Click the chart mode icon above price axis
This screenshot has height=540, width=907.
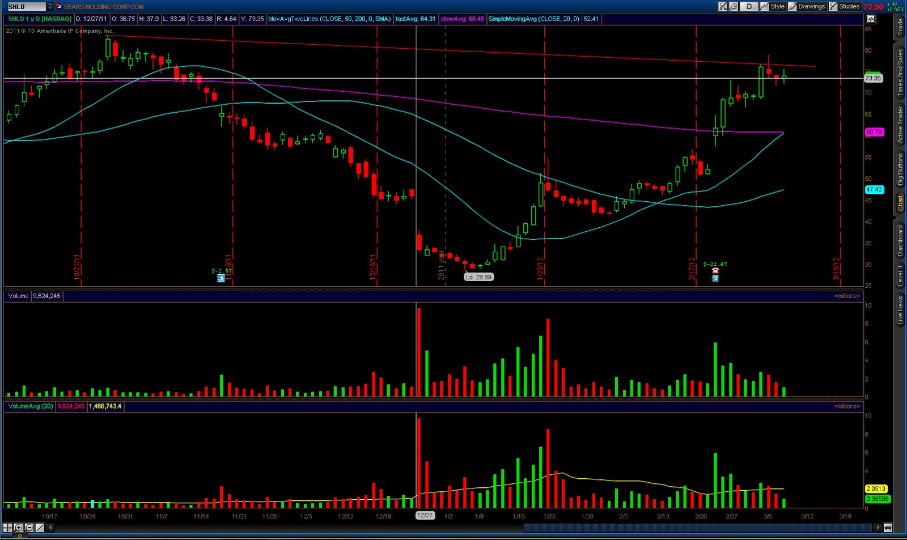click(x=871, y=19)
